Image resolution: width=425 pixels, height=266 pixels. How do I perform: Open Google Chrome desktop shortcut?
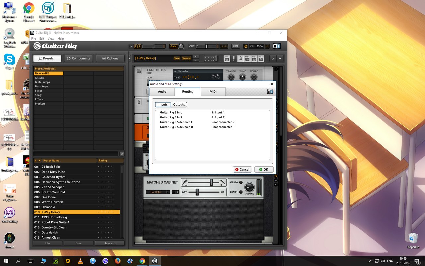pyautogui.click(x=29, y=12)
